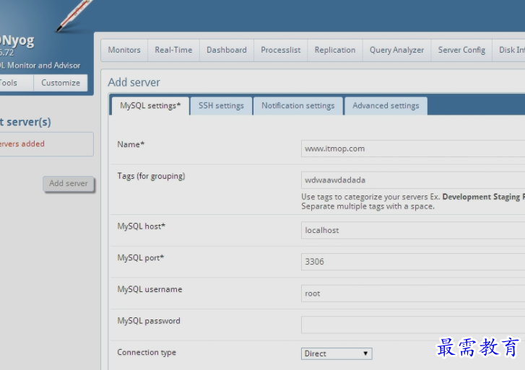
Task: Click the Add server heading
Action: 134,82
